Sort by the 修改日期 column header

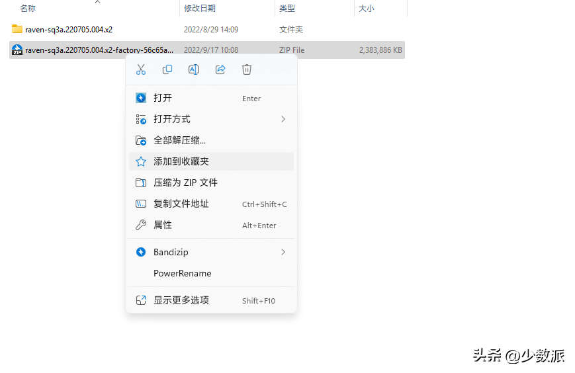click(199, 9)
